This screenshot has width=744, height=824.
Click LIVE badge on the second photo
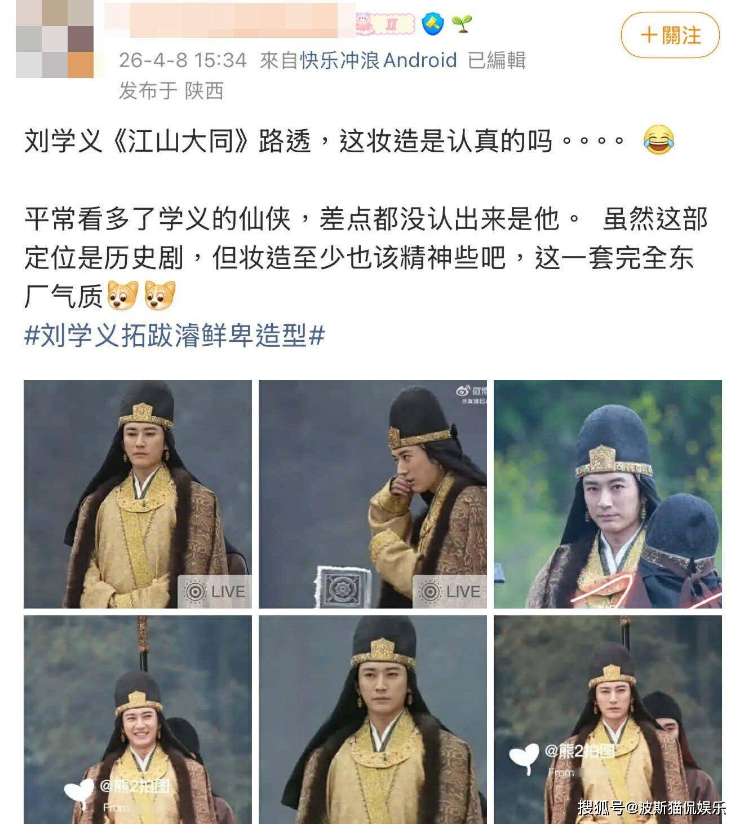tap(450, 592)
